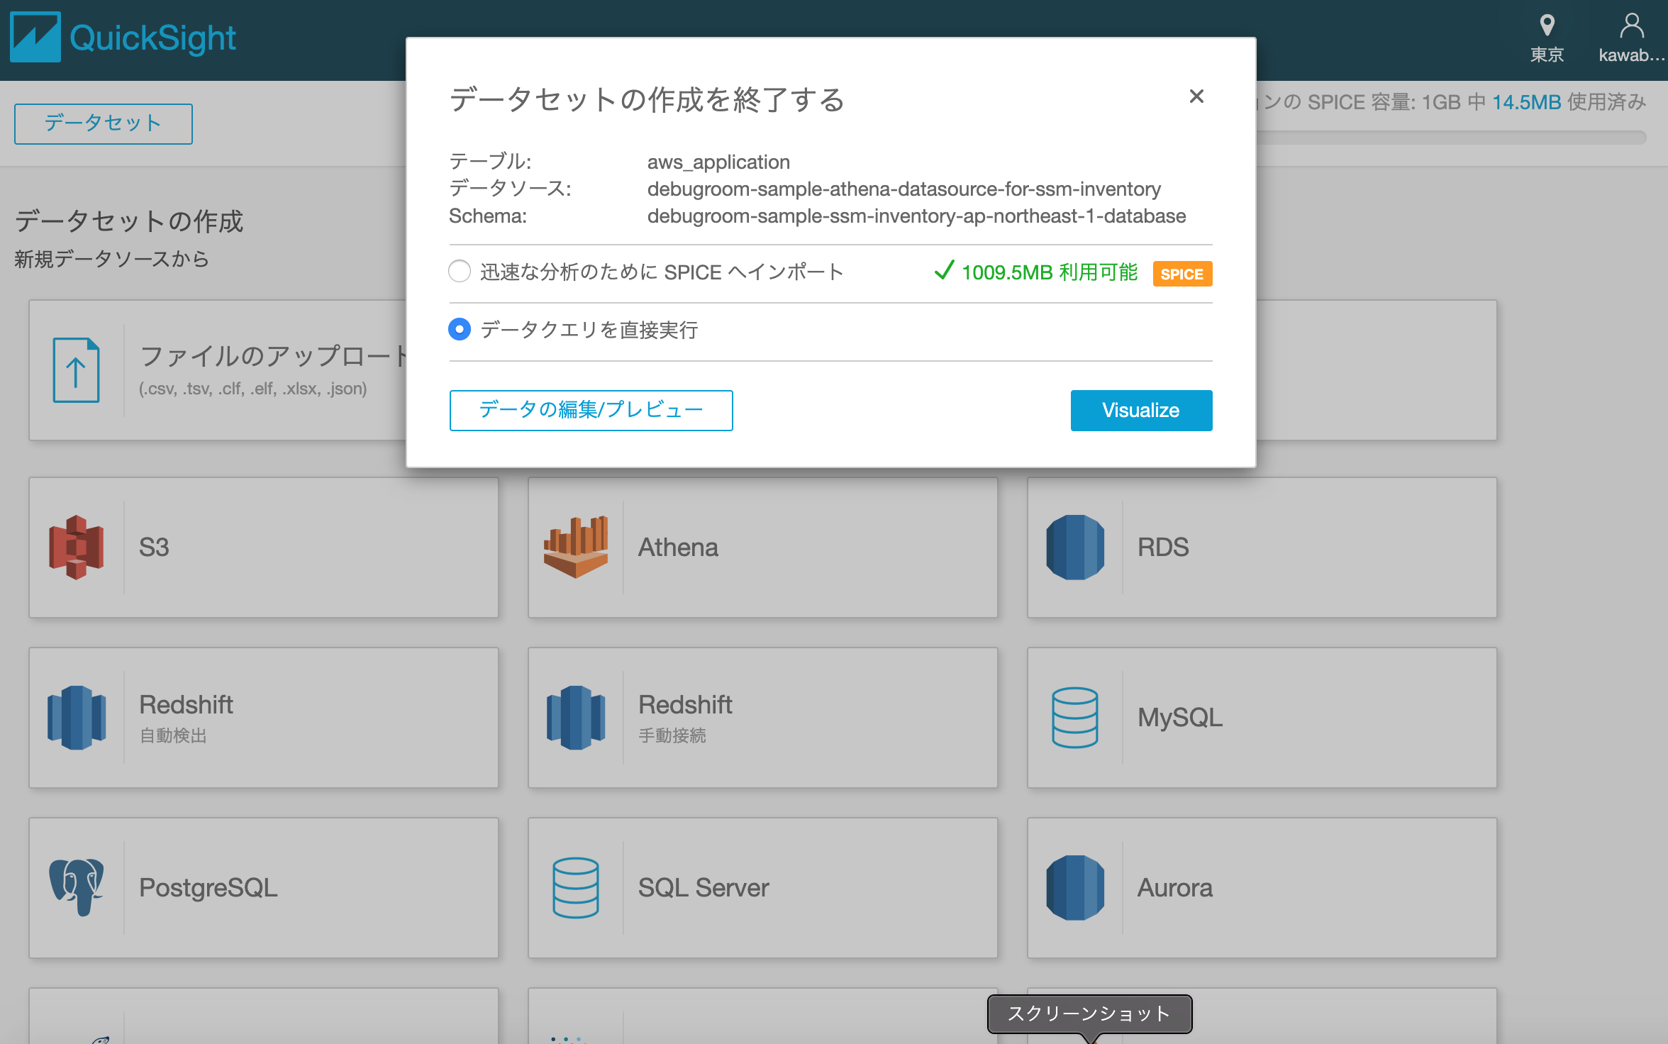Click the debugroom-sample-athena-datasource-for-ssm-inventory data source name
The height and width of the screenshot is (1044, 1668).
click(904, 189)
